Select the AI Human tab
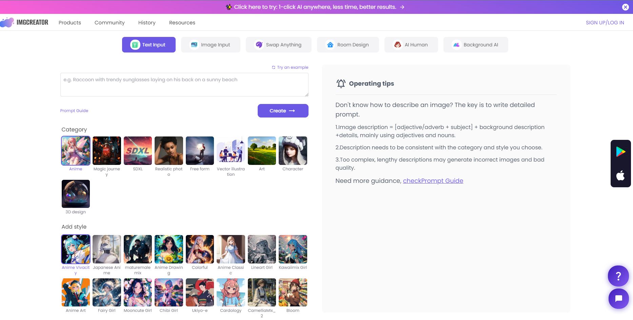633x320 pixels. click(411, 45)
